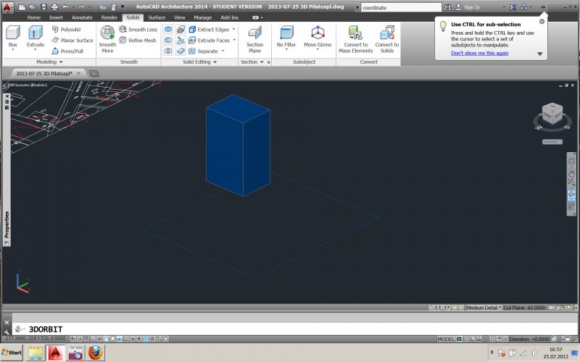Click the Smooth Less tool
Screen dimensions: 580x362
pyautogui.click(x=138, y=29)
